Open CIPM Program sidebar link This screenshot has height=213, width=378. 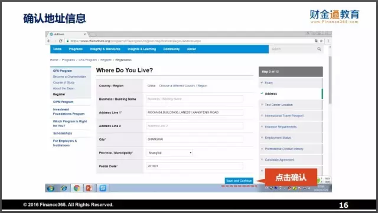pyautogui.click(x=63, y=102)
